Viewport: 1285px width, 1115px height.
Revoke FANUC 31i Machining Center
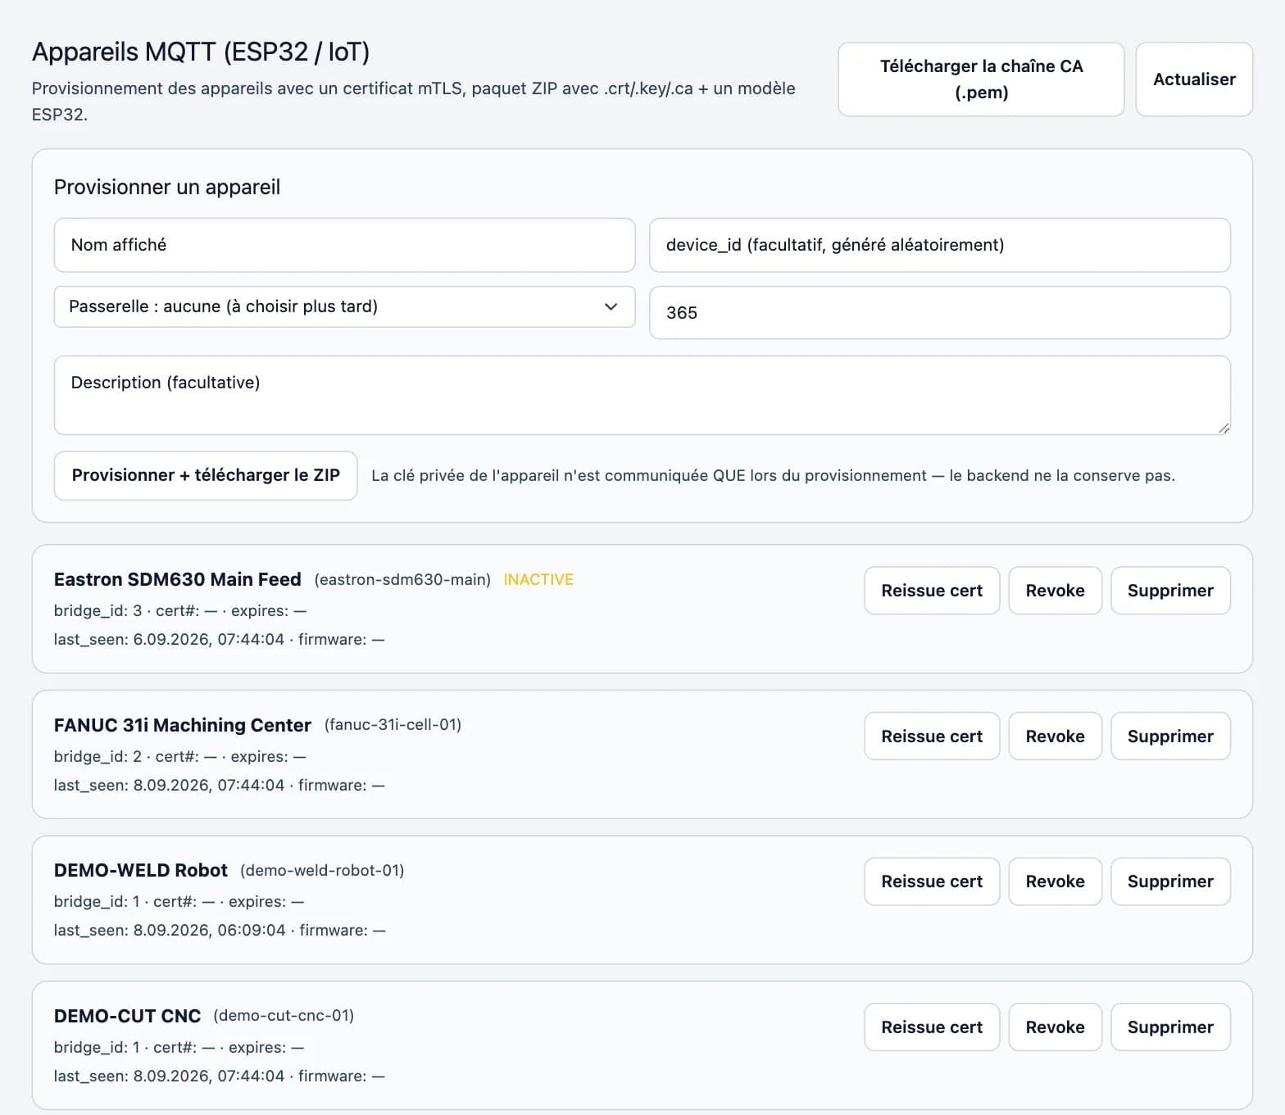coord(1055,737)
